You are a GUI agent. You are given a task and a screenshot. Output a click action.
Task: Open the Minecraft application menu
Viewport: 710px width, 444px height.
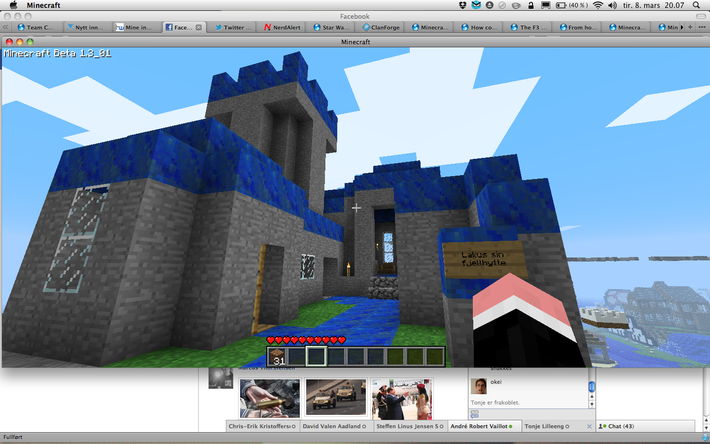click(x=43, y=5)
